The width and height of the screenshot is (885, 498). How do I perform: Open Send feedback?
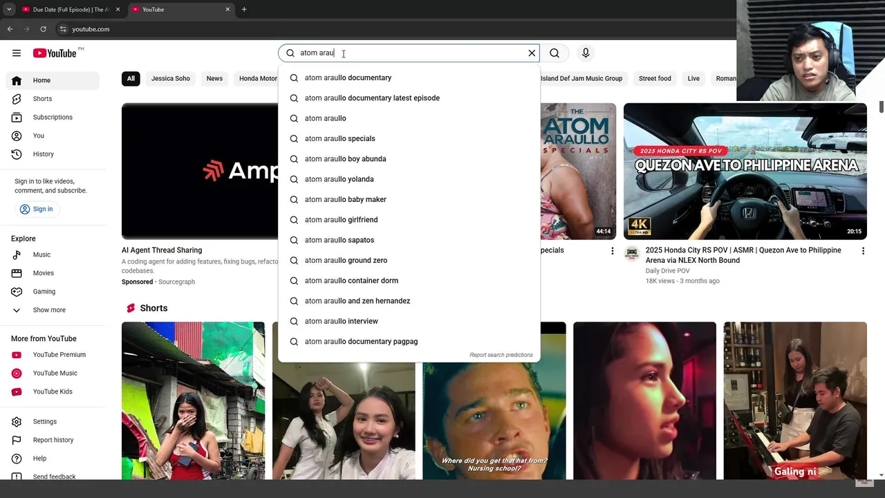pyautogui.click(x=53, y=477)
